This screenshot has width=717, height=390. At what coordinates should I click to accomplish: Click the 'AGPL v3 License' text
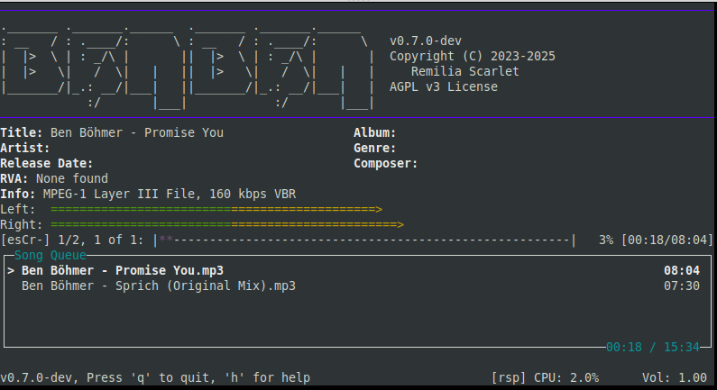444,86
